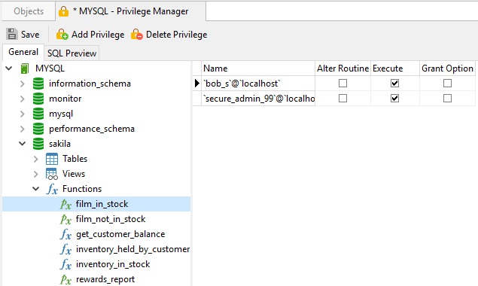Click the Delete Privilege lock icon

pos(136,34)
